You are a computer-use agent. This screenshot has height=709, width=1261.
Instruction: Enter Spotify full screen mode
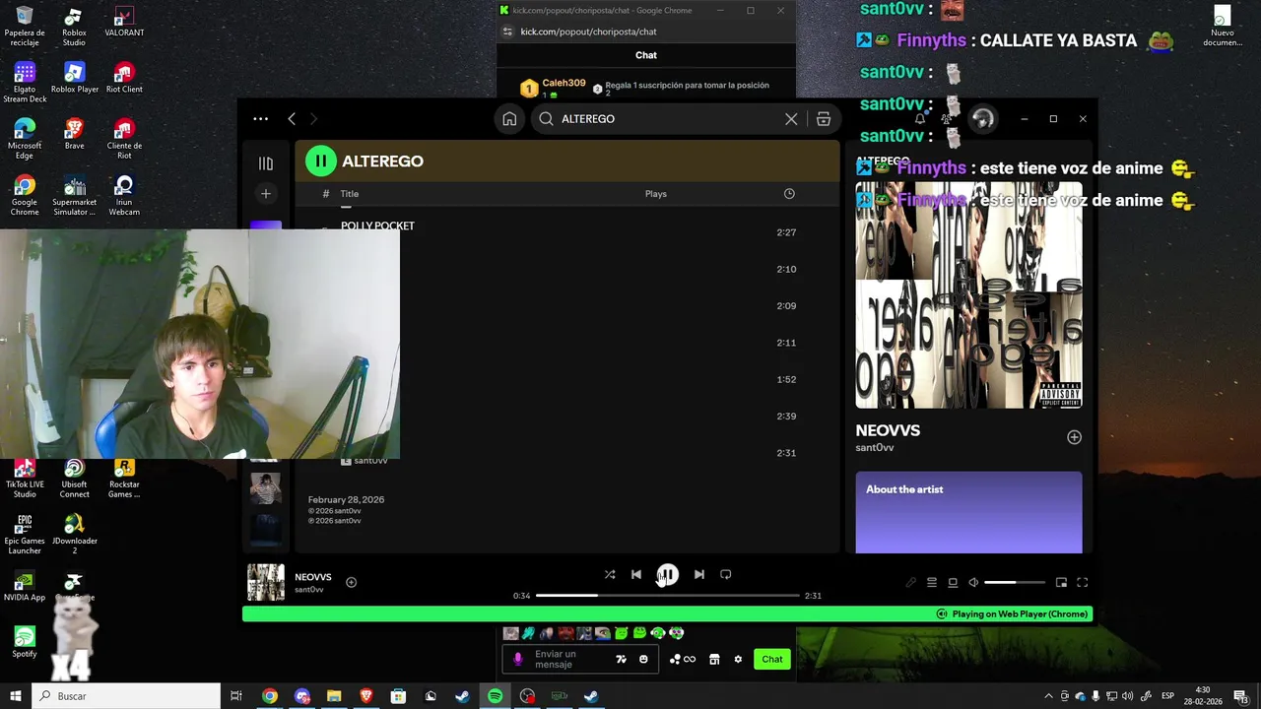click(x=1082, y=583)
